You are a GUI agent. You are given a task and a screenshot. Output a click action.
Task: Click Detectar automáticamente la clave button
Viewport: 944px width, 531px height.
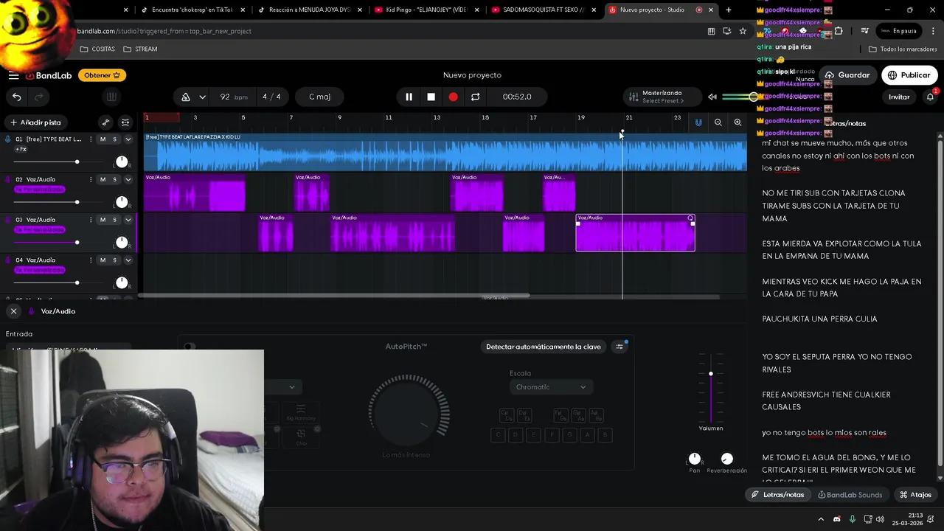pos(544,347)
